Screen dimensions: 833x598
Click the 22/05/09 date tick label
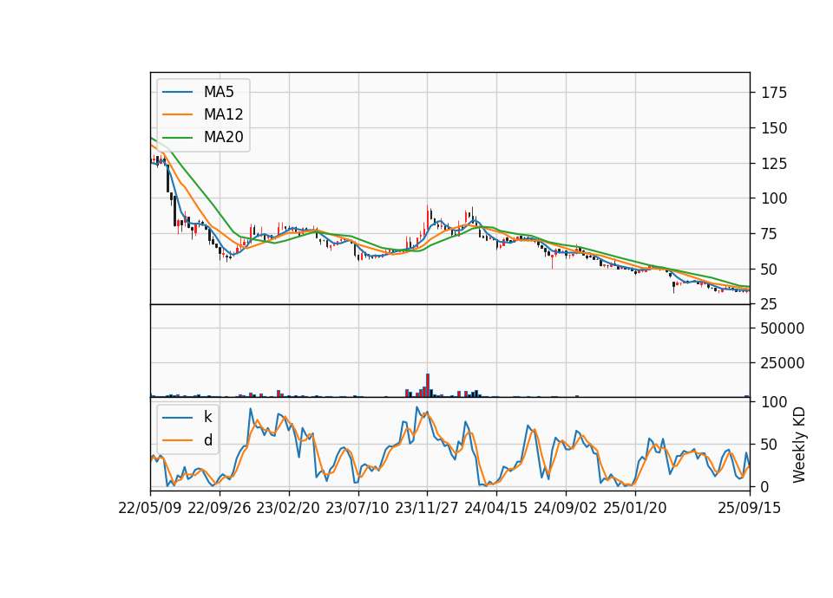(150, 508)
